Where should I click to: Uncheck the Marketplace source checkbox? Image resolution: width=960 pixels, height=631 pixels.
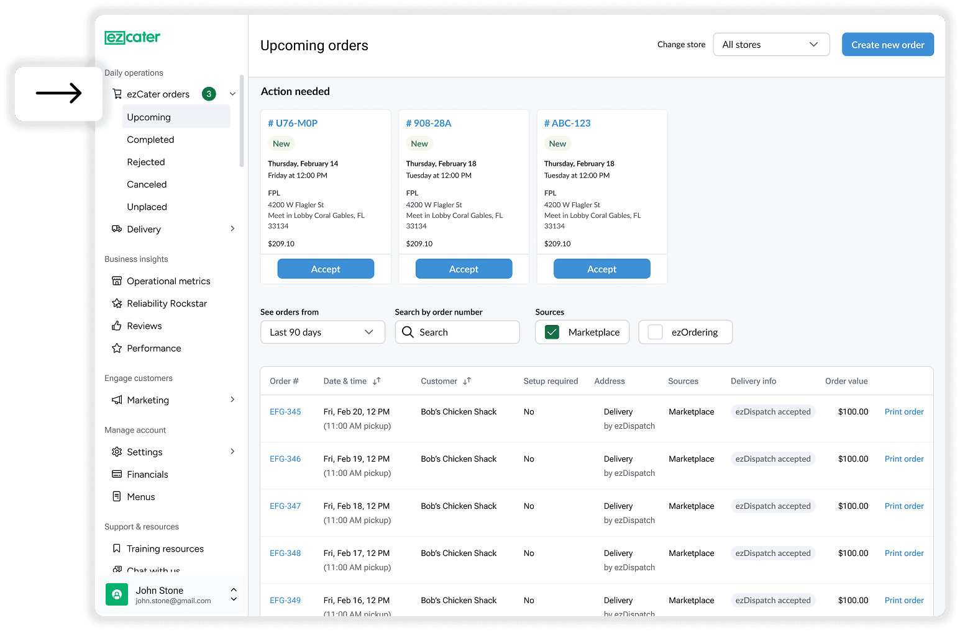[x=552, y=332]
